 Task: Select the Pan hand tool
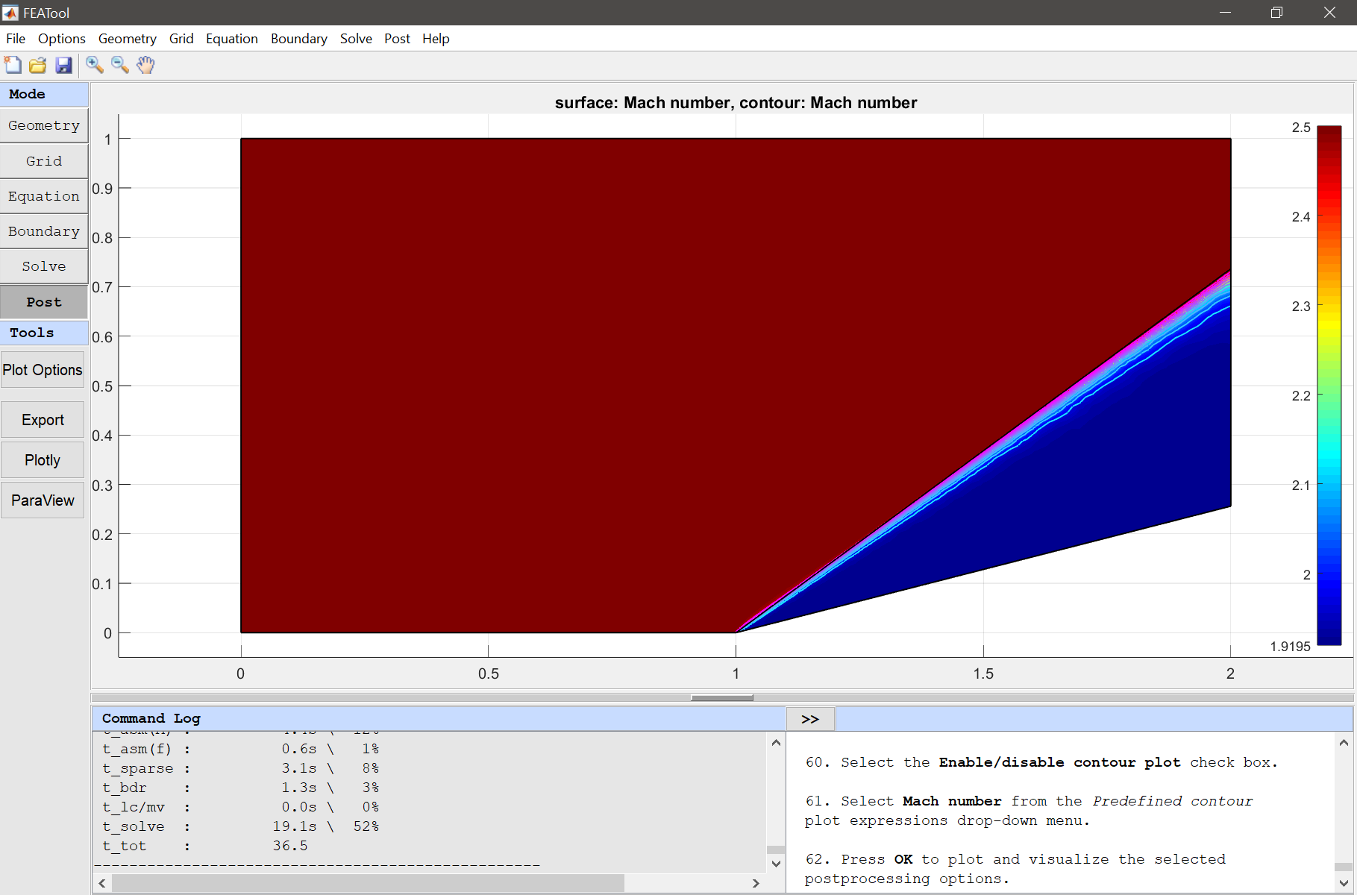(x=145, y=65)
